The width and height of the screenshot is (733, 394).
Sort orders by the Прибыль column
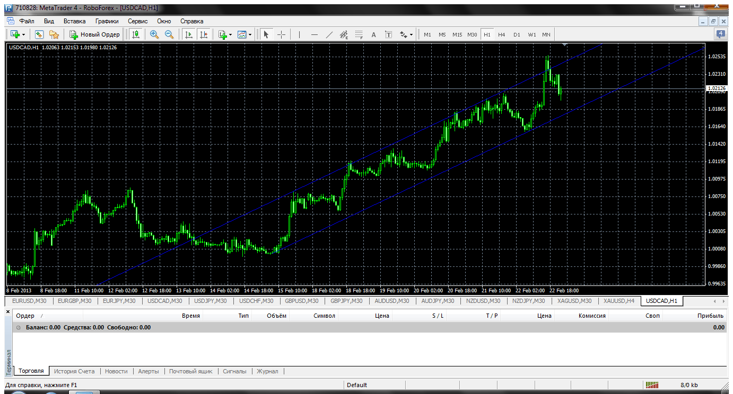[710, 316]
